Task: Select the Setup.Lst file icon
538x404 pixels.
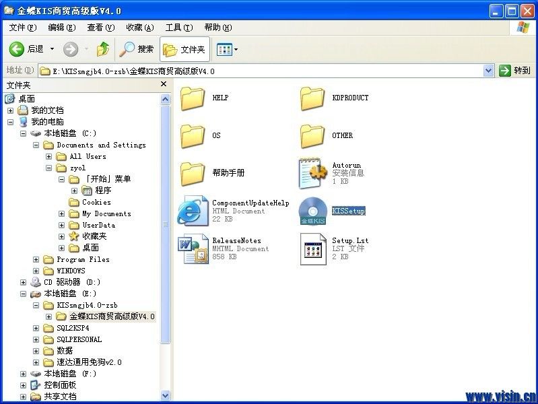Action: (313, 249)
